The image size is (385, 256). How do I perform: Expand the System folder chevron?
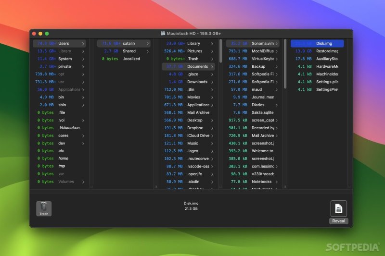[x=83, y=59]
